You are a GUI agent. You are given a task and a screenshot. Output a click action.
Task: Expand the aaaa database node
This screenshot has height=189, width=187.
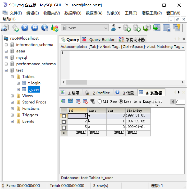6,51
